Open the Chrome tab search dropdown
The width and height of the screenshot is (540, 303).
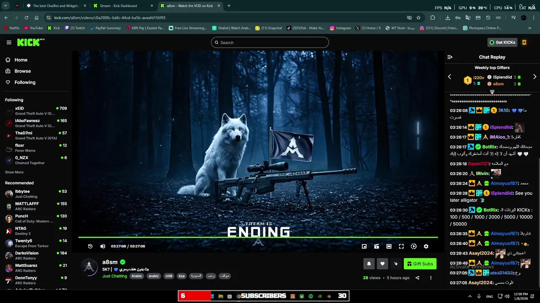(5, 6)
